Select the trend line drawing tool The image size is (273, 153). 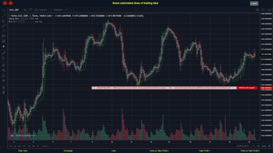(4, 16)
